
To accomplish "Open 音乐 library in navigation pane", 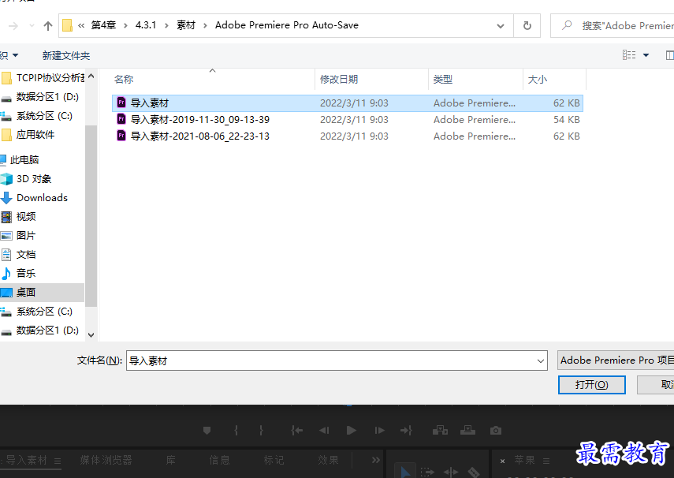I will click(x=18, y=273).
